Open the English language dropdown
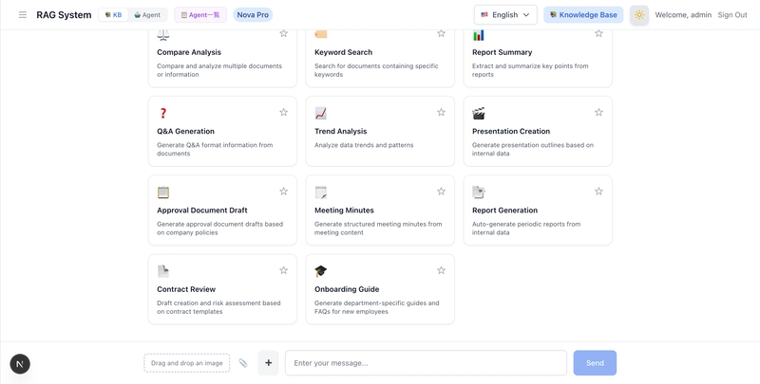Image resolution: width=760 pixels, height=384 pixels. 505,15
